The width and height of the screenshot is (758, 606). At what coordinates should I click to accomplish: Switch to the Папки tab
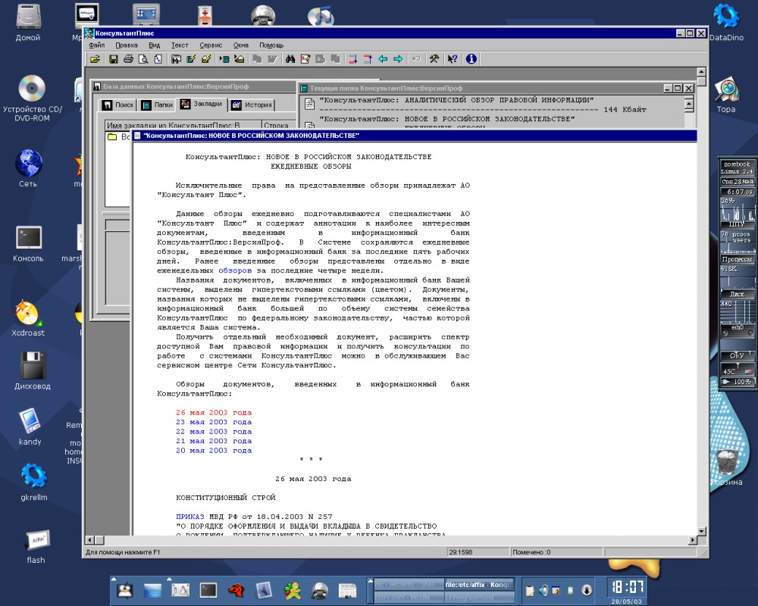(158, 105)
